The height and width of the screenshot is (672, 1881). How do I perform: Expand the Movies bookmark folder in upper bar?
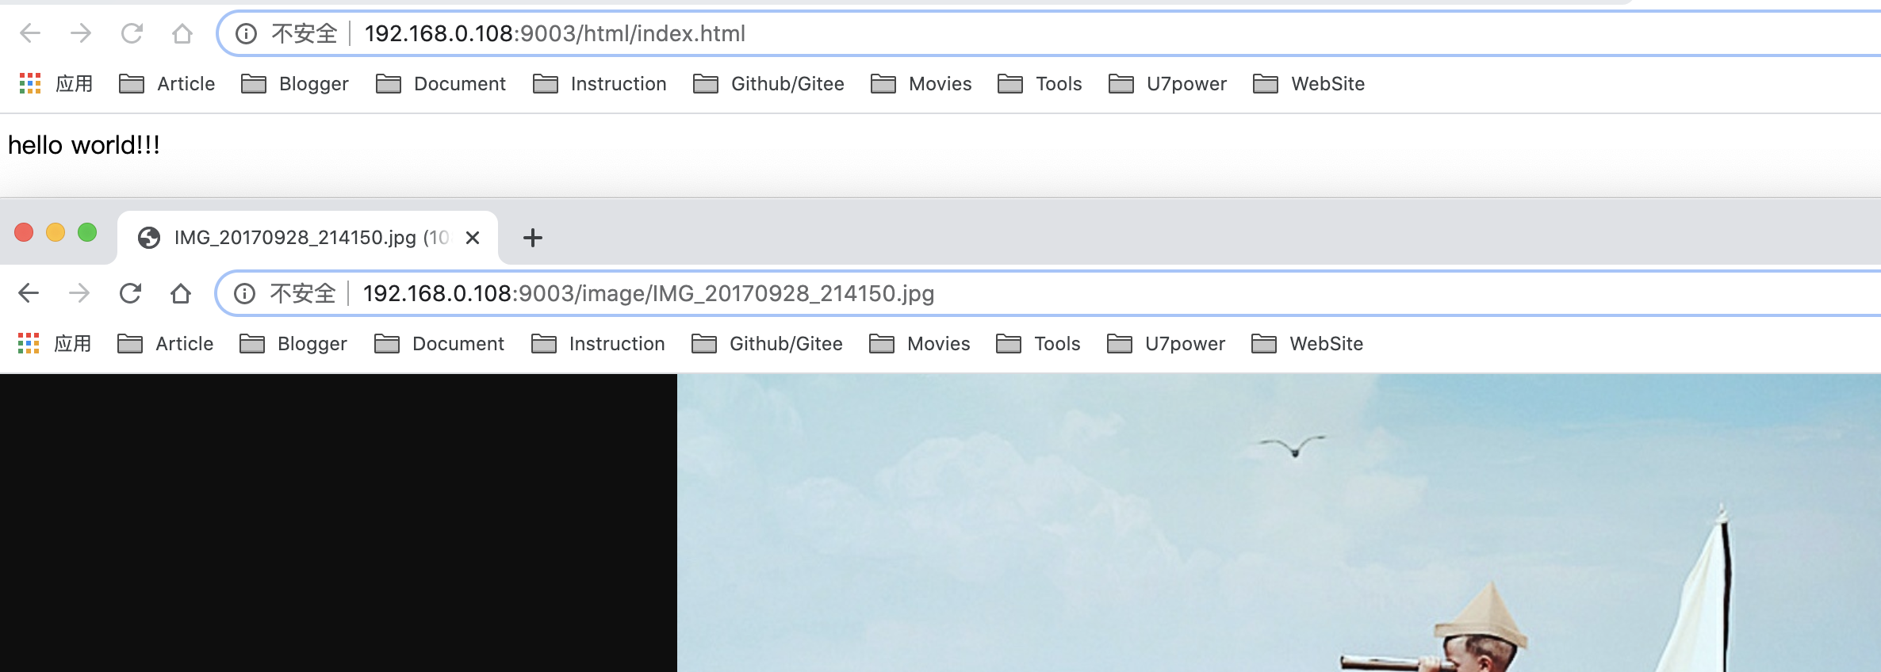(x=921, y=83)
